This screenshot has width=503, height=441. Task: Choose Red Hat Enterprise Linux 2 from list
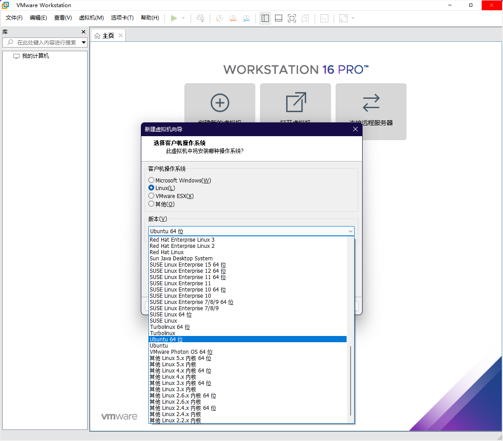pyautogui.click(x=248, y=246)
